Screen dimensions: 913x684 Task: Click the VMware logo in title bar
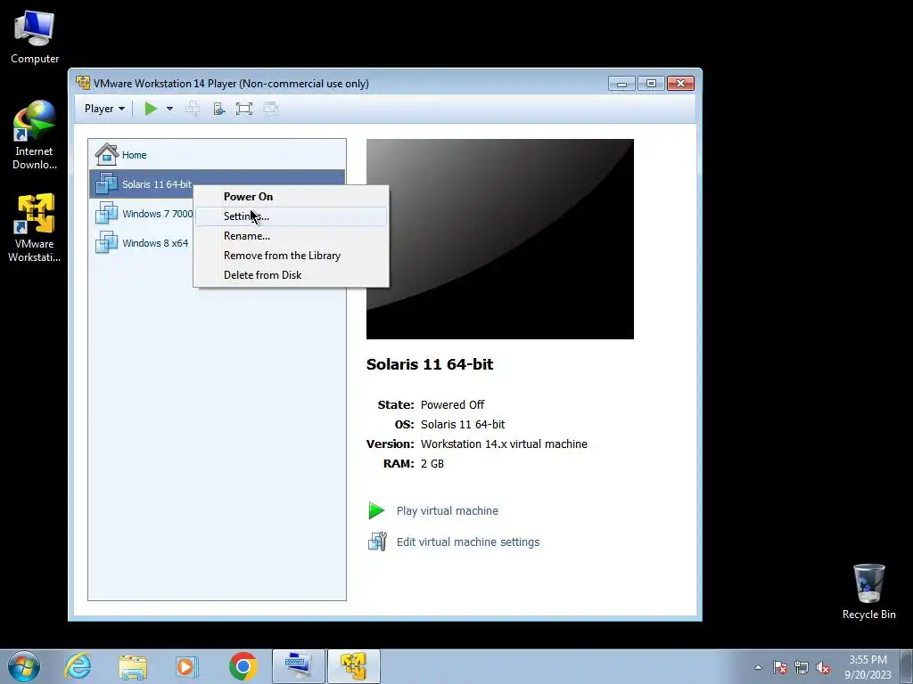(x=83, y=83)
